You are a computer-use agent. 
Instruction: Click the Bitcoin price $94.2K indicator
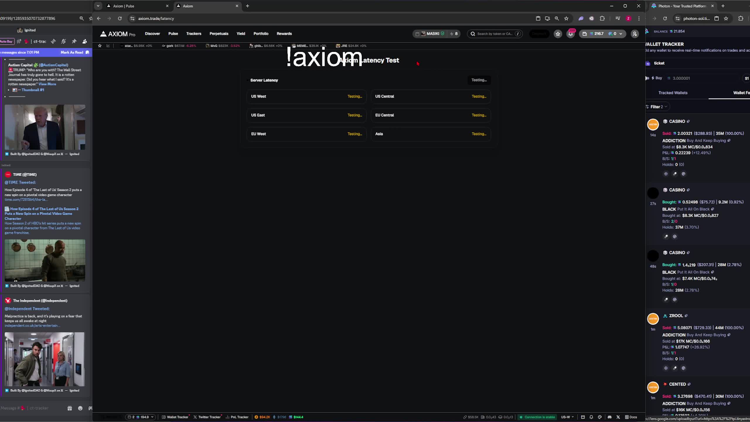point(262,417)
